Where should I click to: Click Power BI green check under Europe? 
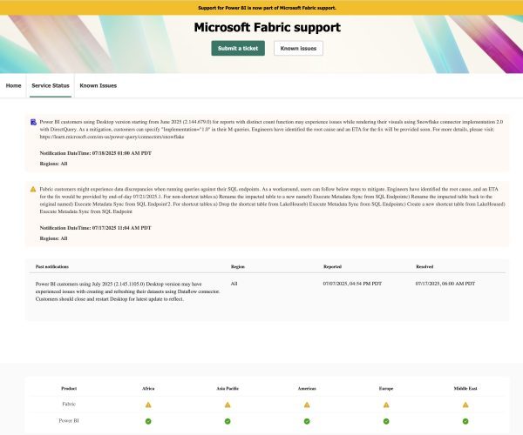[386, 421]
